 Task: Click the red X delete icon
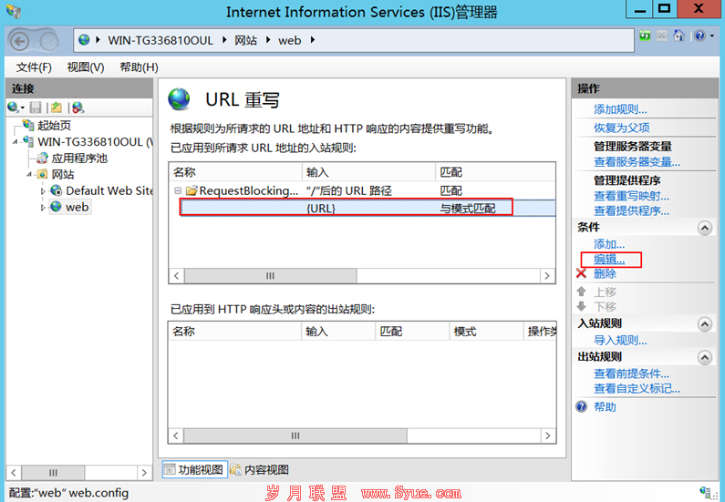point(581,273)
